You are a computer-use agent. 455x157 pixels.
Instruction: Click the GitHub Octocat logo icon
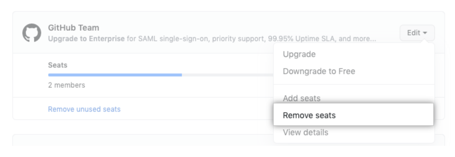[32, 33]
